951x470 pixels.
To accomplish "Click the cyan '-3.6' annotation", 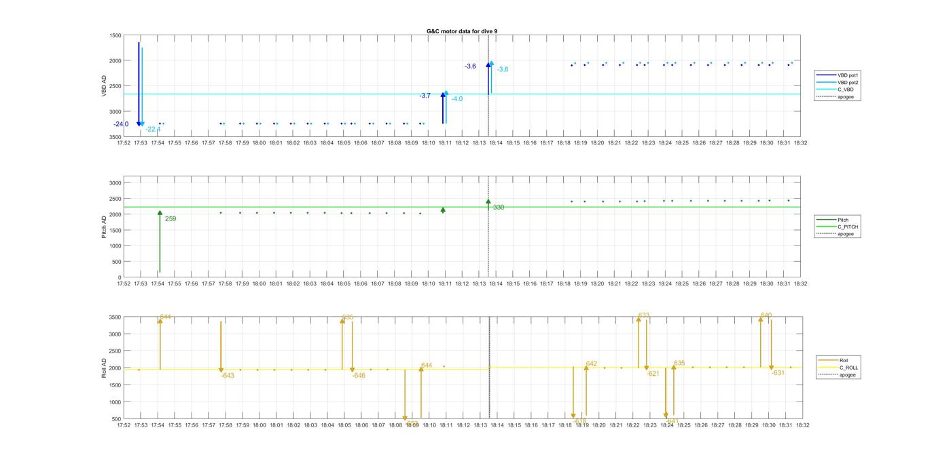I will click(x=502, y=69).
